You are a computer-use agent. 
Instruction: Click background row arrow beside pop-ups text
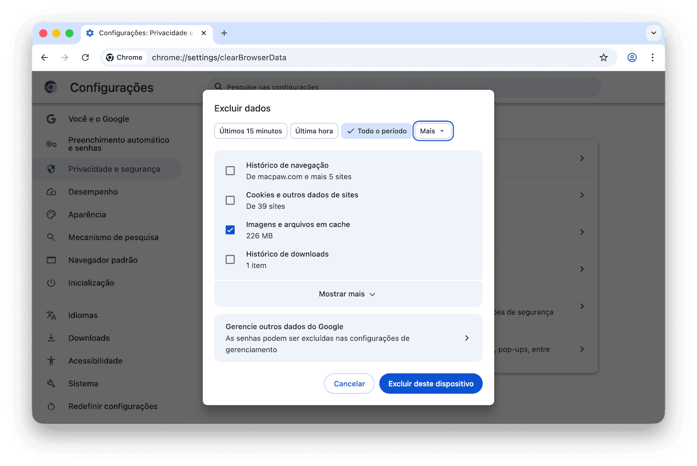click(x=582, y=349)
